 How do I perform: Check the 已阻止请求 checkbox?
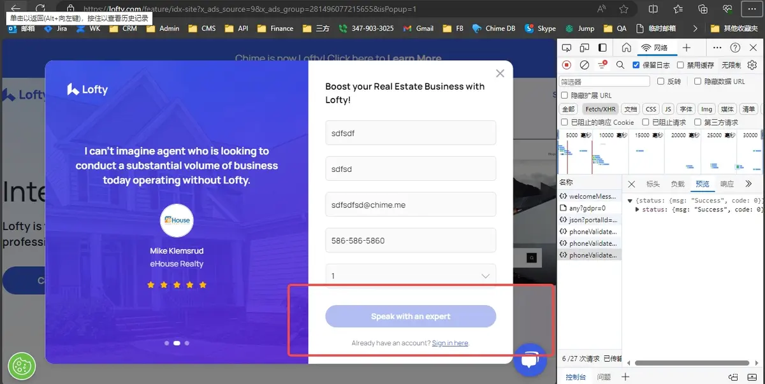[x=646, y=122]
